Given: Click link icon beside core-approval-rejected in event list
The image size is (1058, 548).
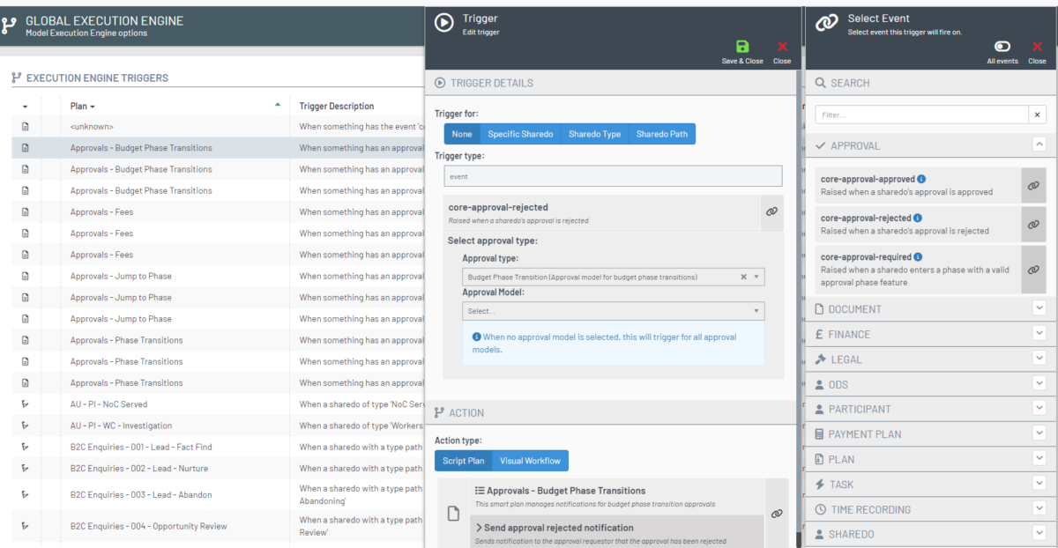Looking at the screenshot, I should click(1033, 224).
